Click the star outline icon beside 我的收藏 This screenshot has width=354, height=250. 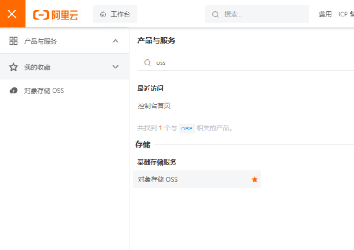point(13,67)
